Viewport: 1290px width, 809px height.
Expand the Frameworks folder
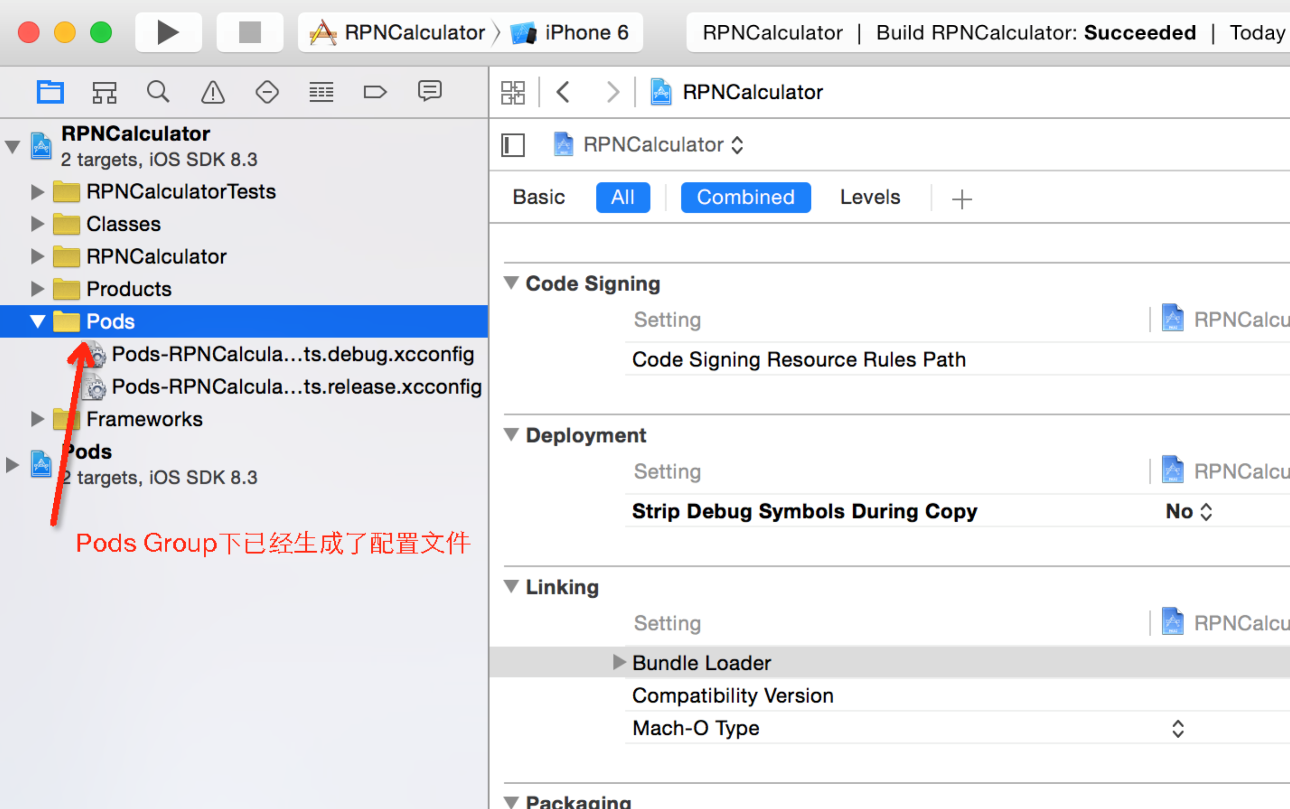coord(37,419)
